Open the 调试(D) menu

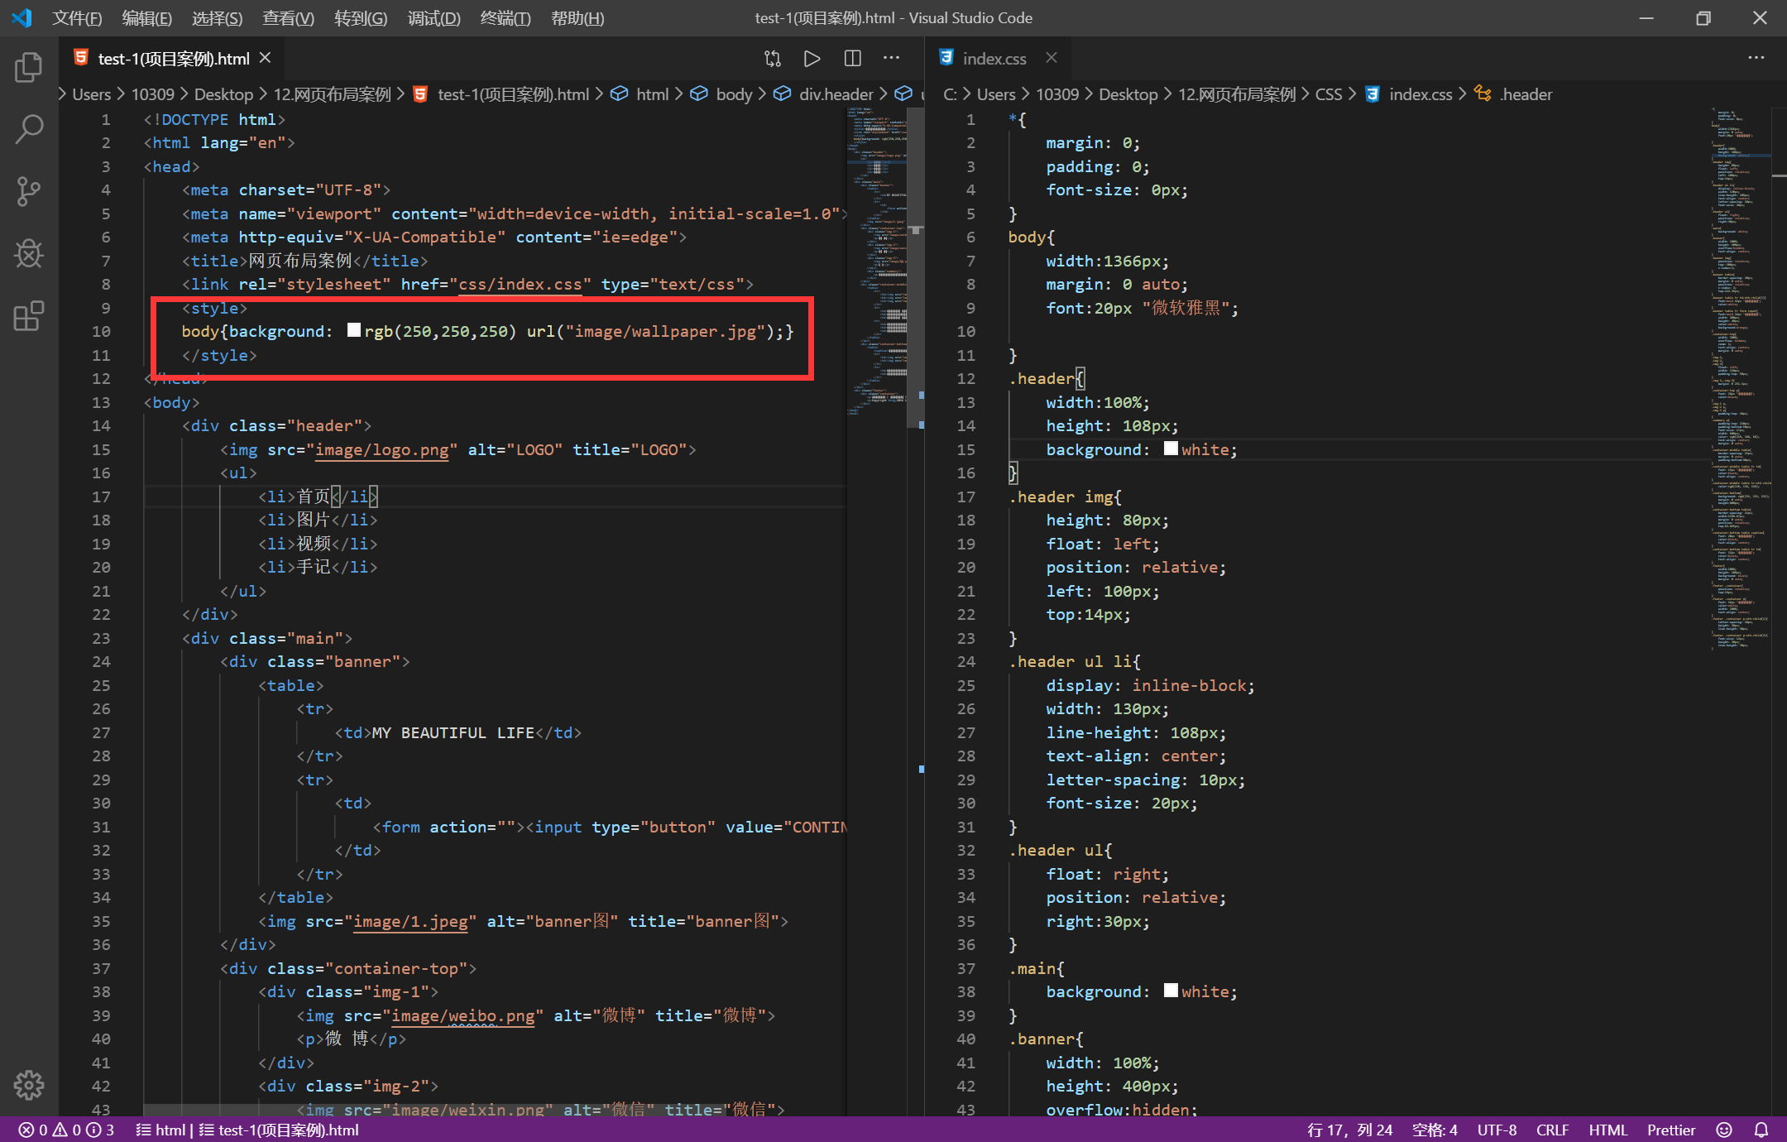click(434, 18)
